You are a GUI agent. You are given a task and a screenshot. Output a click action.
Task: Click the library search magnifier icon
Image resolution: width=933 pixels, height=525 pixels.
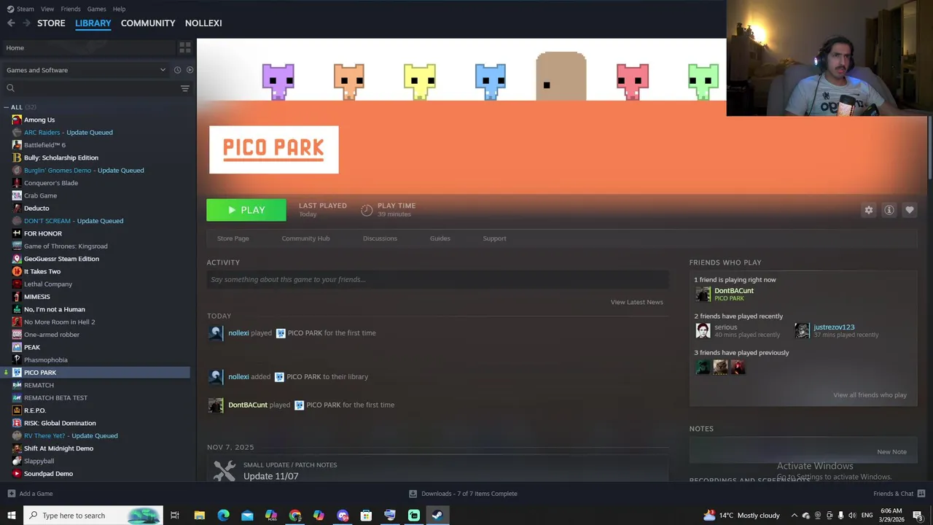[x=10, y=88]
